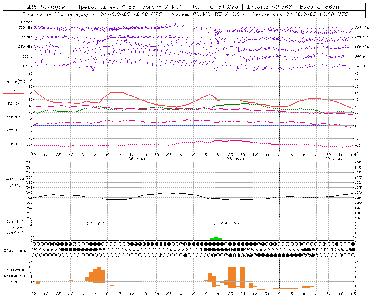Click the "Td 2м" dew point legend label

14,103
